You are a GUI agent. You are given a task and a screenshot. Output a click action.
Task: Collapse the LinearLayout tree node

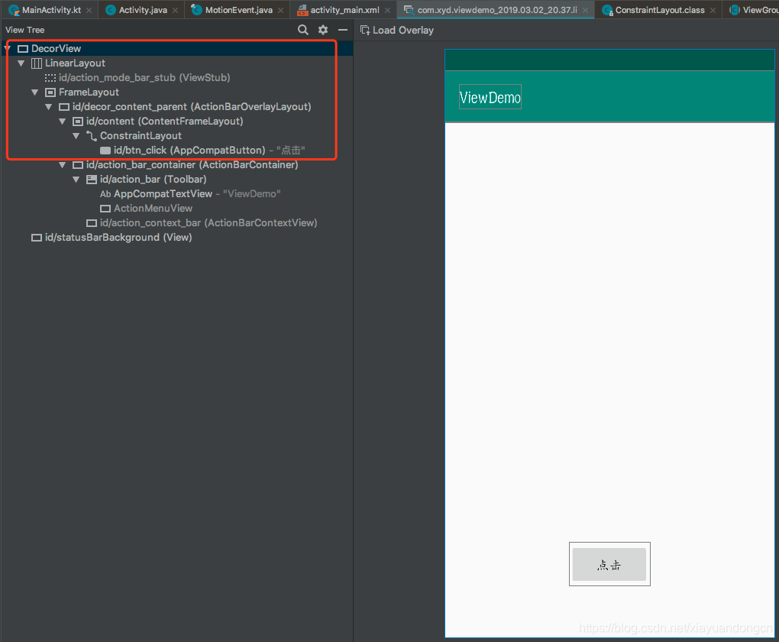(21, 63)
